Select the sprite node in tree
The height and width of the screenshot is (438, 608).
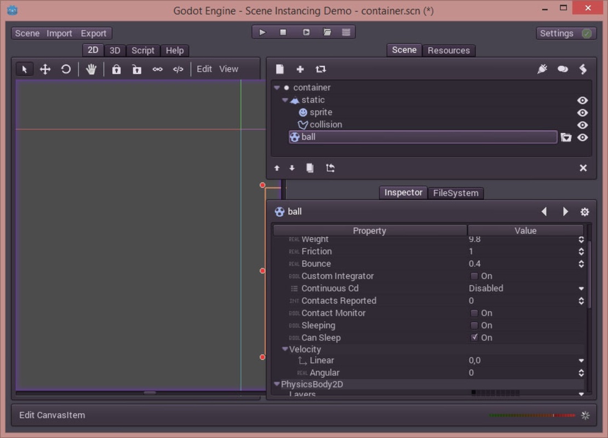pyautogui.click(x=320, y=112)
